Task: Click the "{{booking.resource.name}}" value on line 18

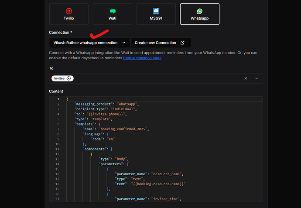Action: [x=158, y=184]
